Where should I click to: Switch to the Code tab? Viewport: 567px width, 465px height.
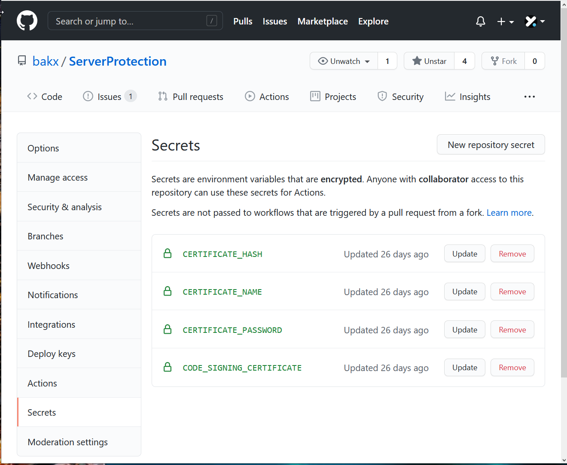pos(45,97)
